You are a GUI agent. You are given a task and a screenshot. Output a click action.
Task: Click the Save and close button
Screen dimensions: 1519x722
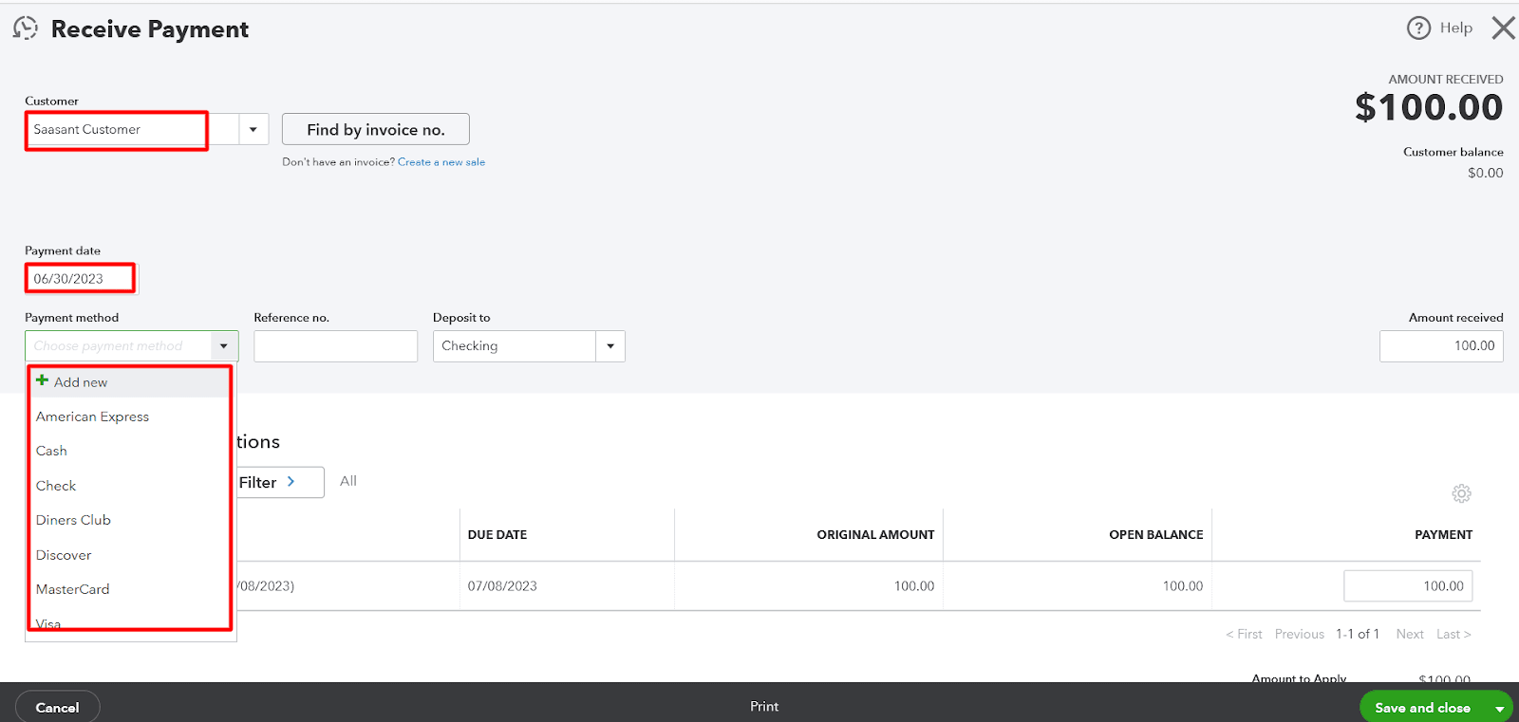(x=1423, y=708)
